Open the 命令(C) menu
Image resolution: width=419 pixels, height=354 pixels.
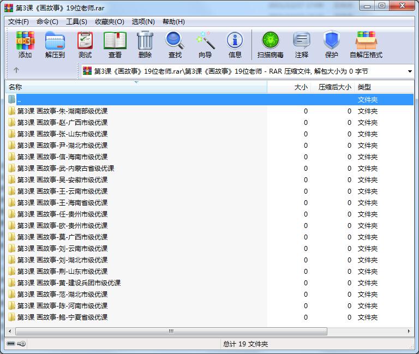tap(47, 22)
